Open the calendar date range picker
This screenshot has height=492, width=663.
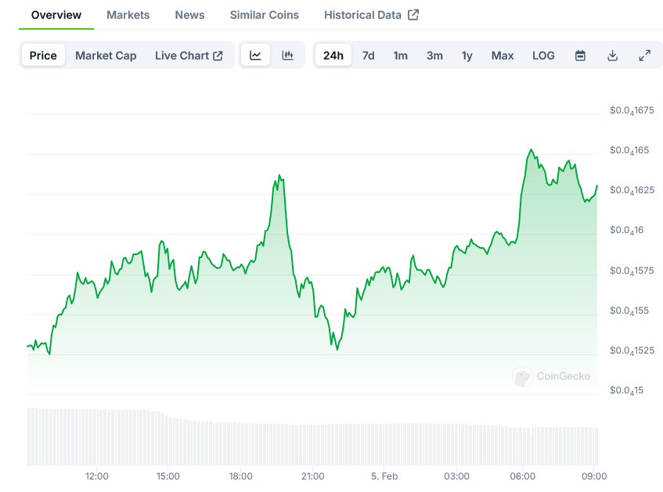580,56
